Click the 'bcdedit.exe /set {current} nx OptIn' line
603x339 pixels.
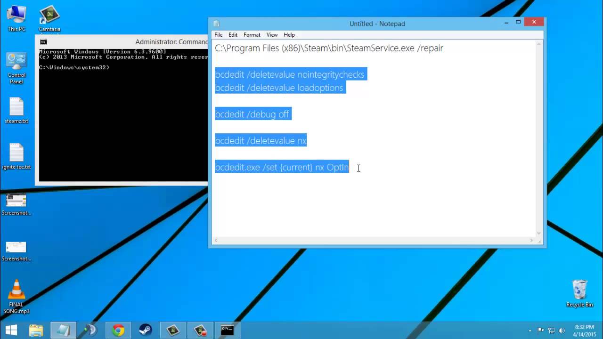pos(282,167)
